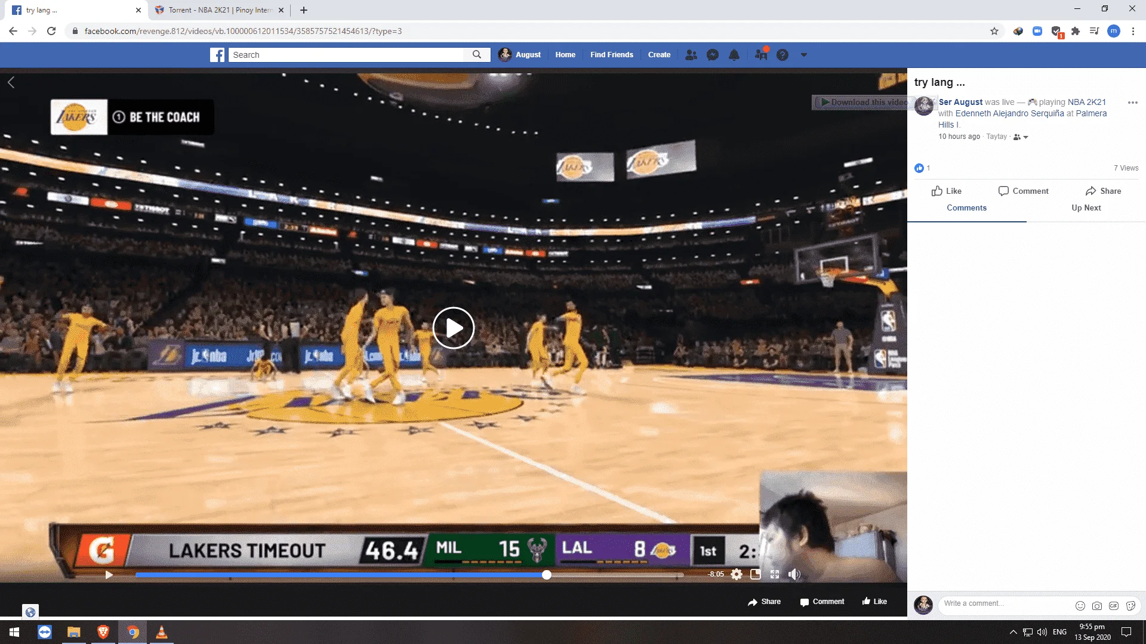The image size is (1146, 644).
Task: Click the video progress bar scrubber handle
Action: (547, 575)
